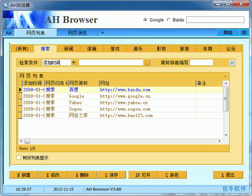Select the 论坛 category tab
252x196 pixels.
(231, 49)
